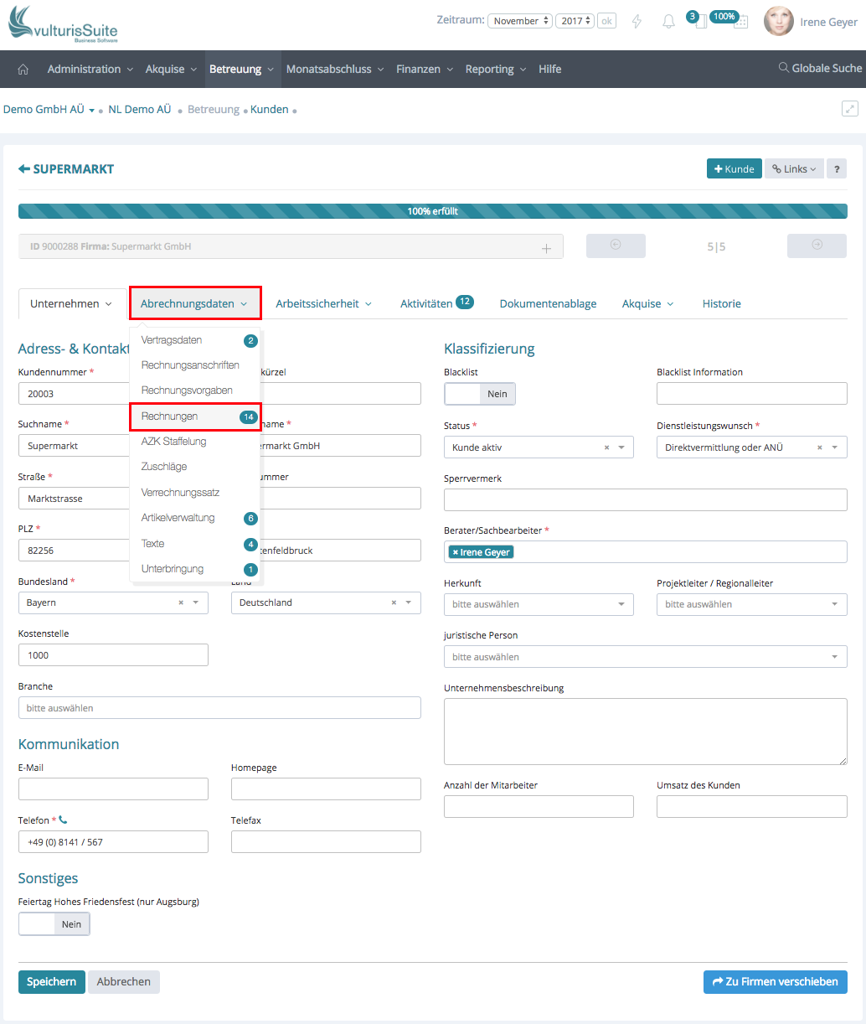Click the question mark help button

[x=836, y=169]
